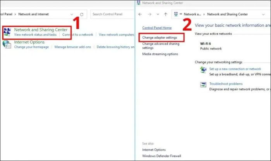Click the address bar network icon

pyautogui.click(x=176, y=14)
